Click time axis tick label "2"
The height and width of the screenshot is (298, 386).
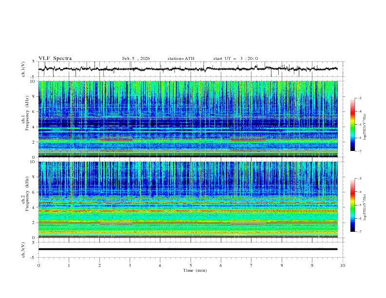(99, 265)
